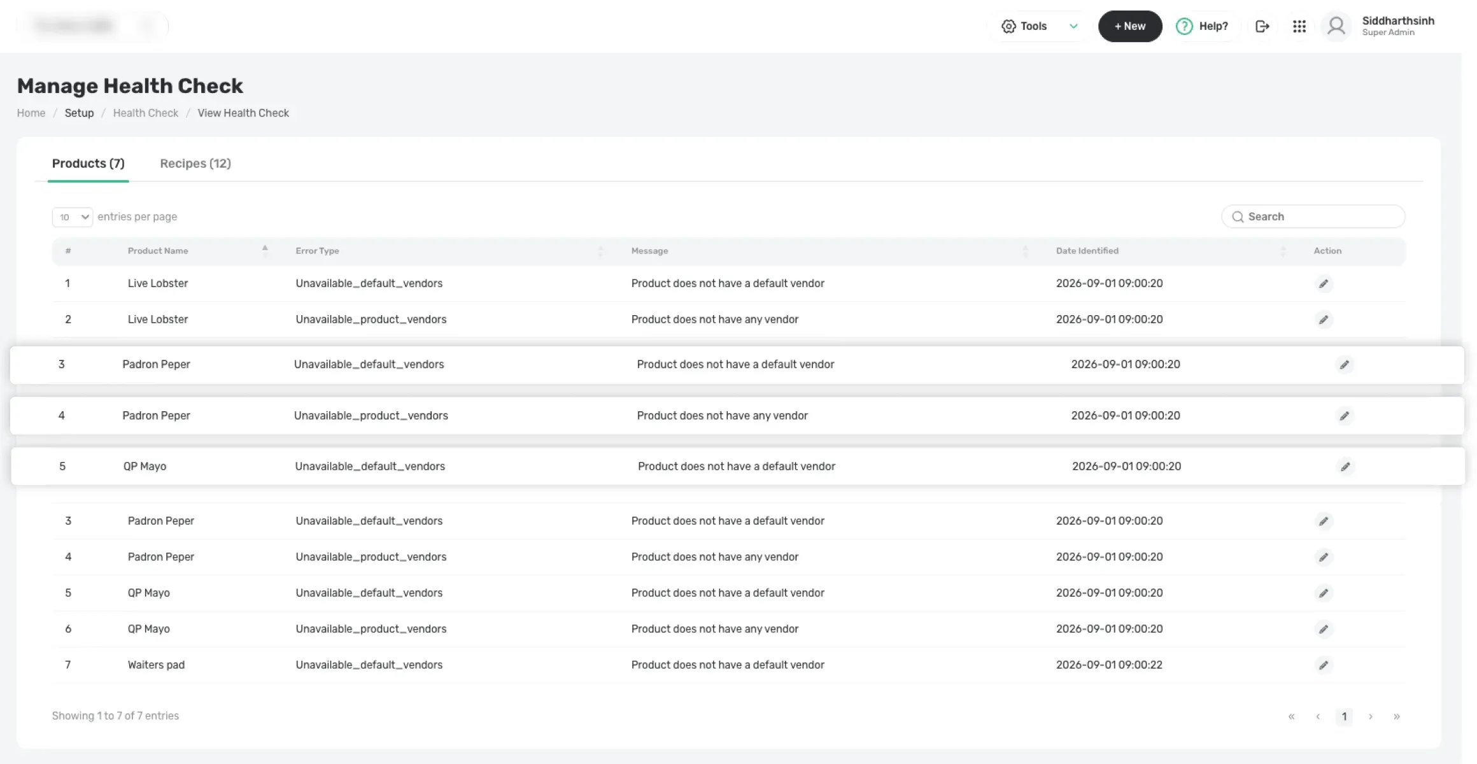Click 'Unavailable_product_vendors' in row 6
The width and height of the screenshot is (1477, 764).
tap(371, 629)
